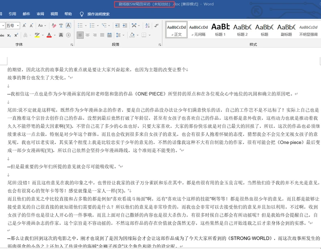
Task: Apply the 无间隔 style
Action: [x=198, y=30]
